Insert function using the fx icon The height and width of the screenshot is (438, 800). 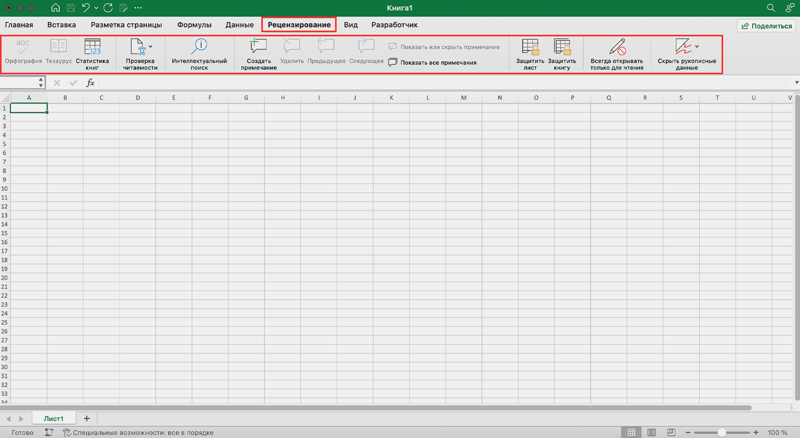click(x=90, y=83)
